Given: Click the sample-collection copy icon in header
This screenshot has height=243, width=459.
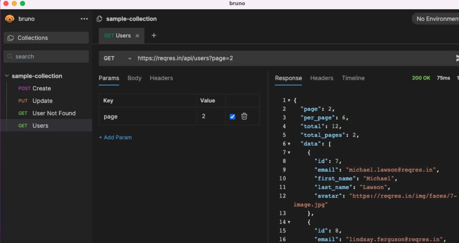Looking at the screenshot, I should point(99,19).
